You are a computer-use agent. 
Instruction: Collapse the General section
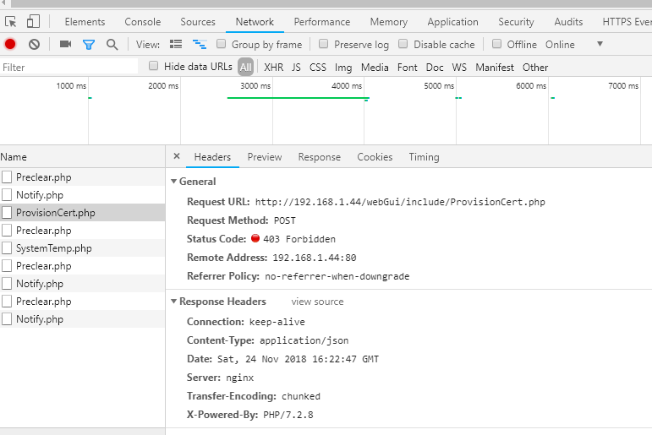(174, 181)
